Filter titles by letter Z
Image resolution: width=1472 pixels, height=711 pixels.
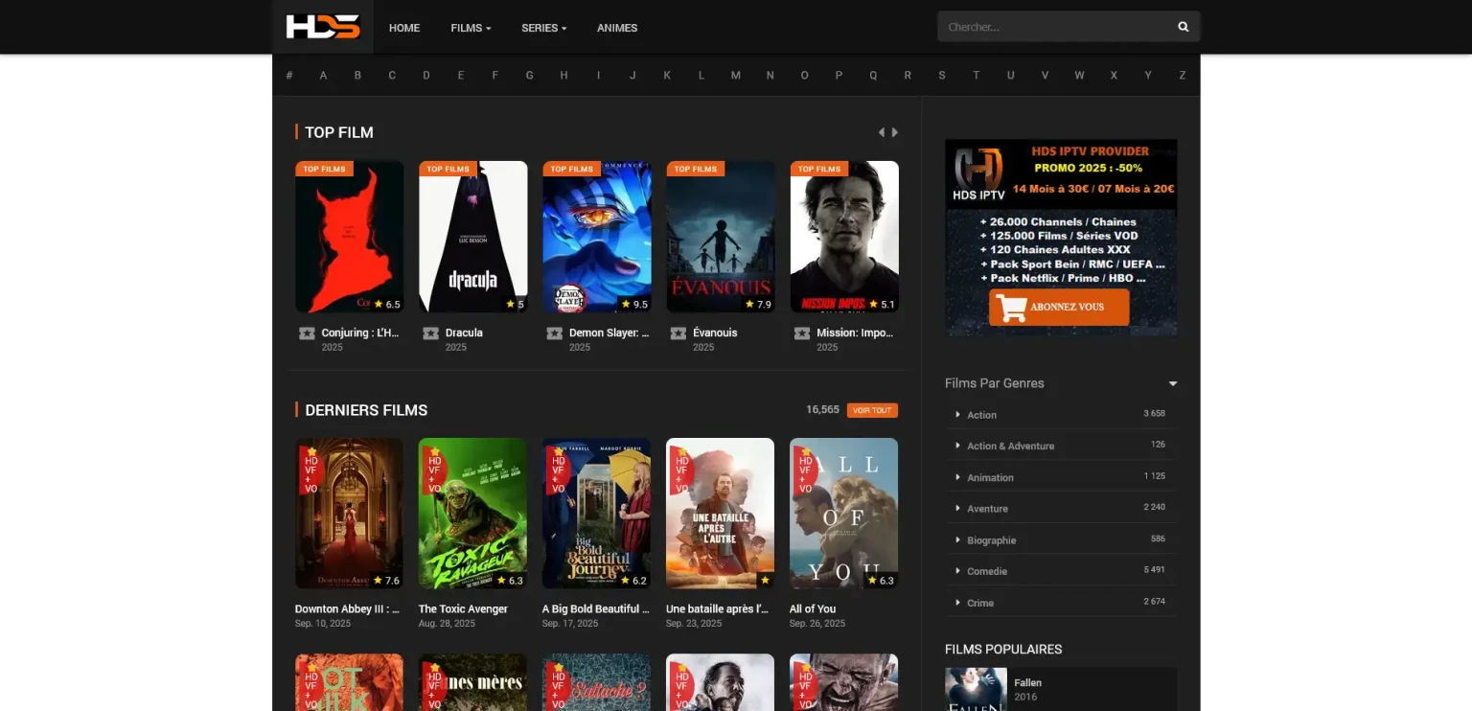(1183, 75)
